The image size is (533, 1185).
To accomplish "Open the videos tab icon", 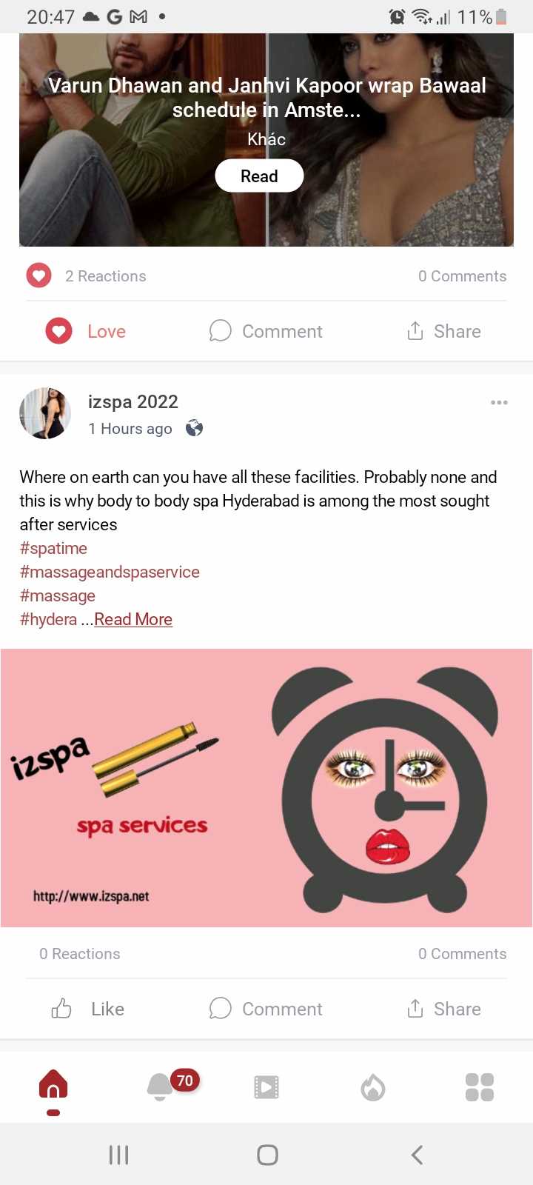I will coord(266,1087).
